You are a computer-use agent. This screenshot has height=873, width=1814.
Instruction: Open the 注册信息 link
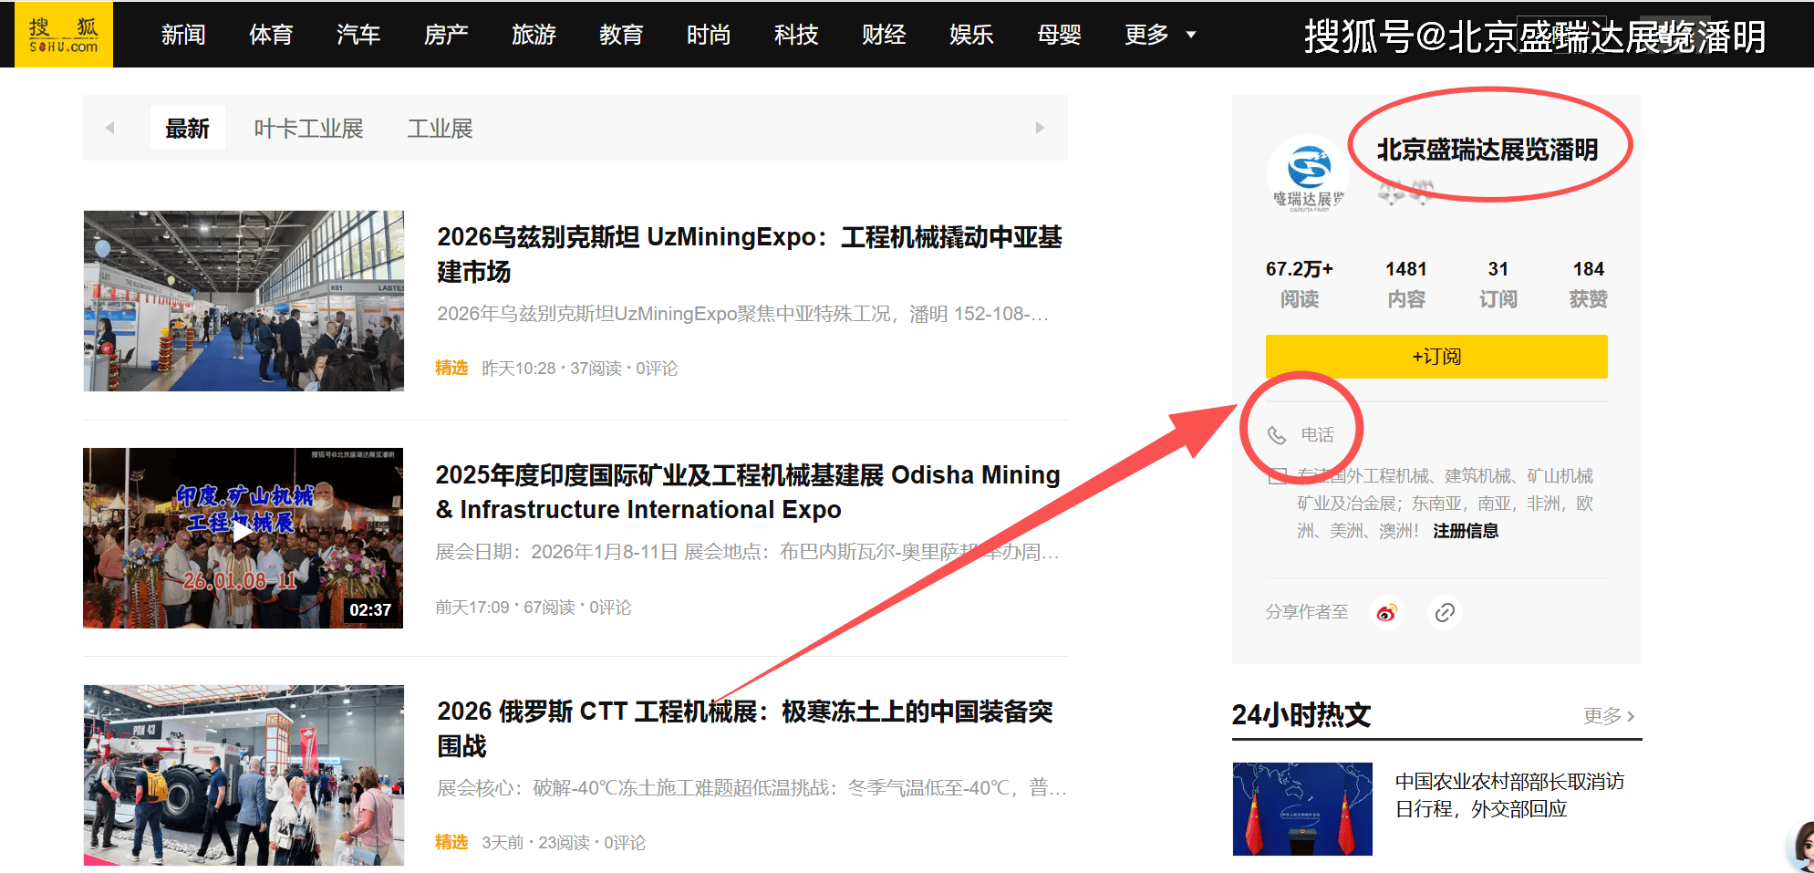click(x=1465, y=531)
